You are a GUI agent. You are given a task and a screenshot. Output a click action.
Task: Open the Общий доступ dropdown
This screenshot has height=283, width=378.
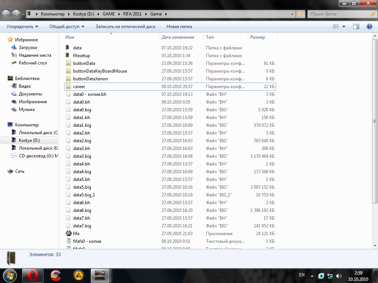pyautogui.click(x=67, y=27)
